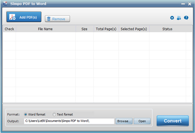Click the File Name column header
195x133 pixels.
[46, 29]
